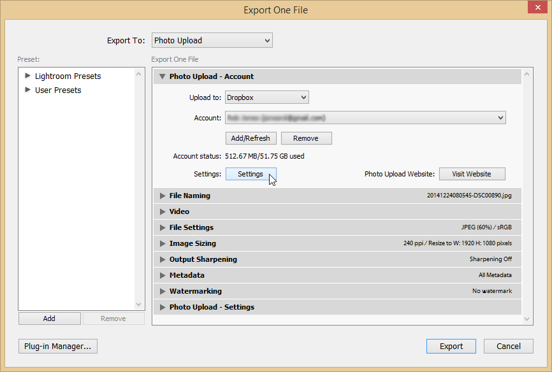The height and width of the screenshot is (372, 552).
Task: Expand the Metadata section
Action: coord(163,275)
